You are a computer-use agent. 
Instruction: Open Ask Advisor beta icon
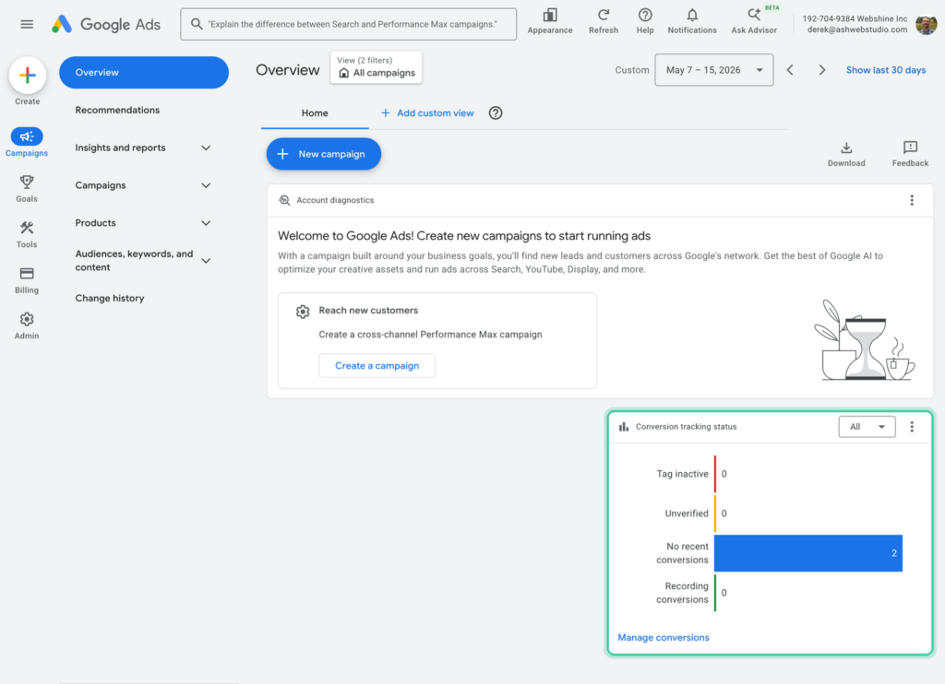753,14
